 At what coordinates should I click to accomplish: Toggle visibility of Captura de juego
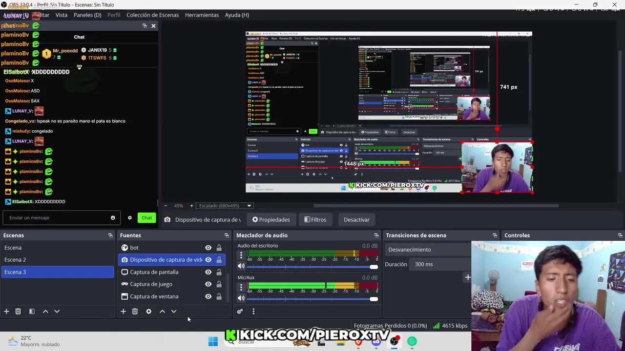208,284
